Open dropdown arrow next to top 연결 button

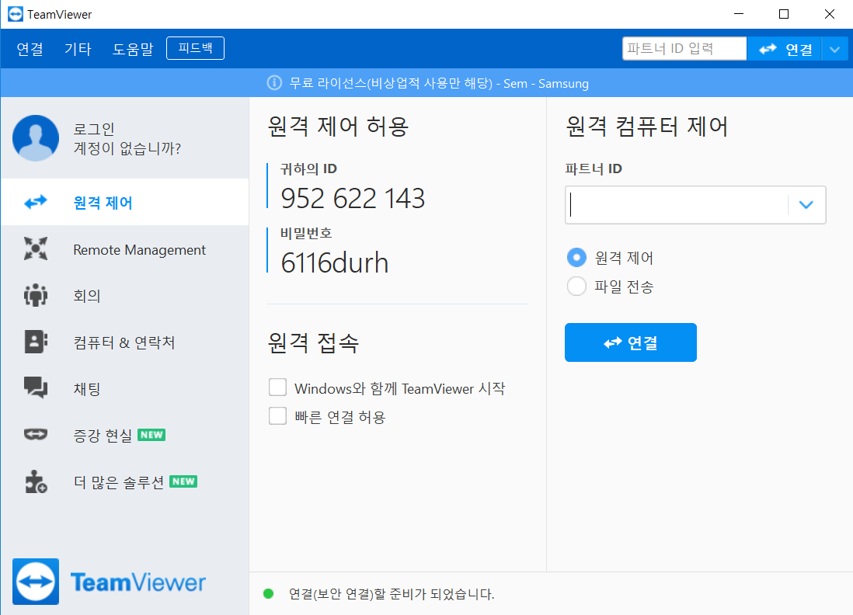click(x=834, y=49)
